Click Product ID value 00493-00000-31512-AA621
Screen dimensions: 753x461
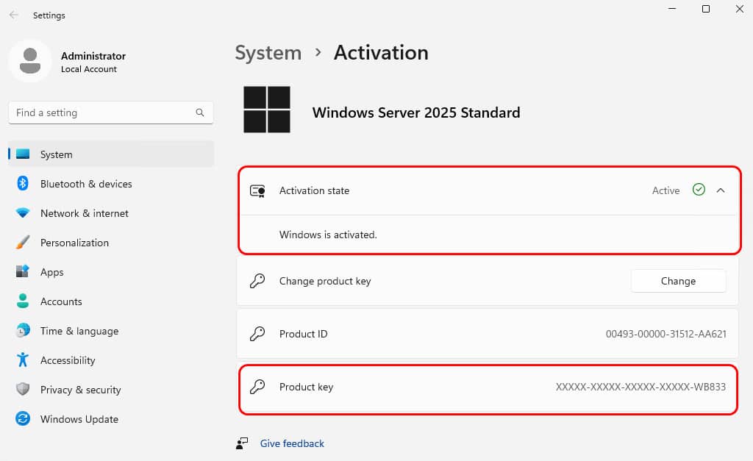(665, 334)
